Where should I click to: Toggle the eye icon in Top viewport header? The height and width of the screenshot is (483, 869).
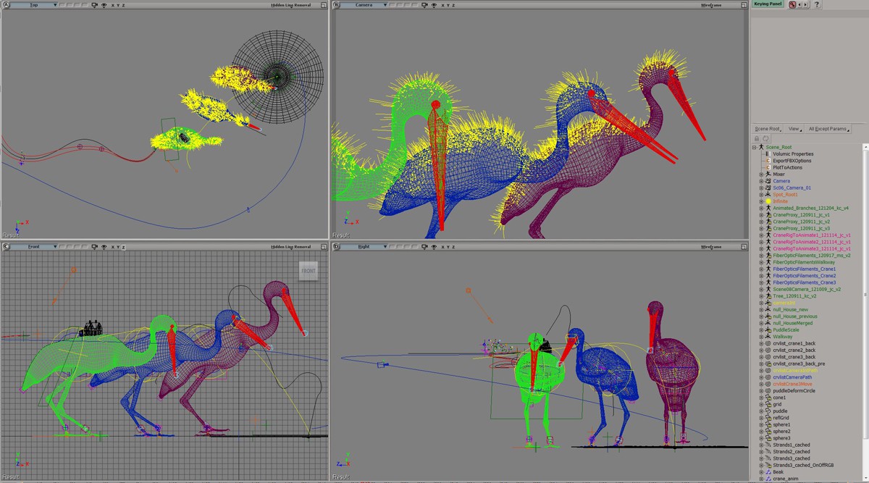tap(104, 4)
